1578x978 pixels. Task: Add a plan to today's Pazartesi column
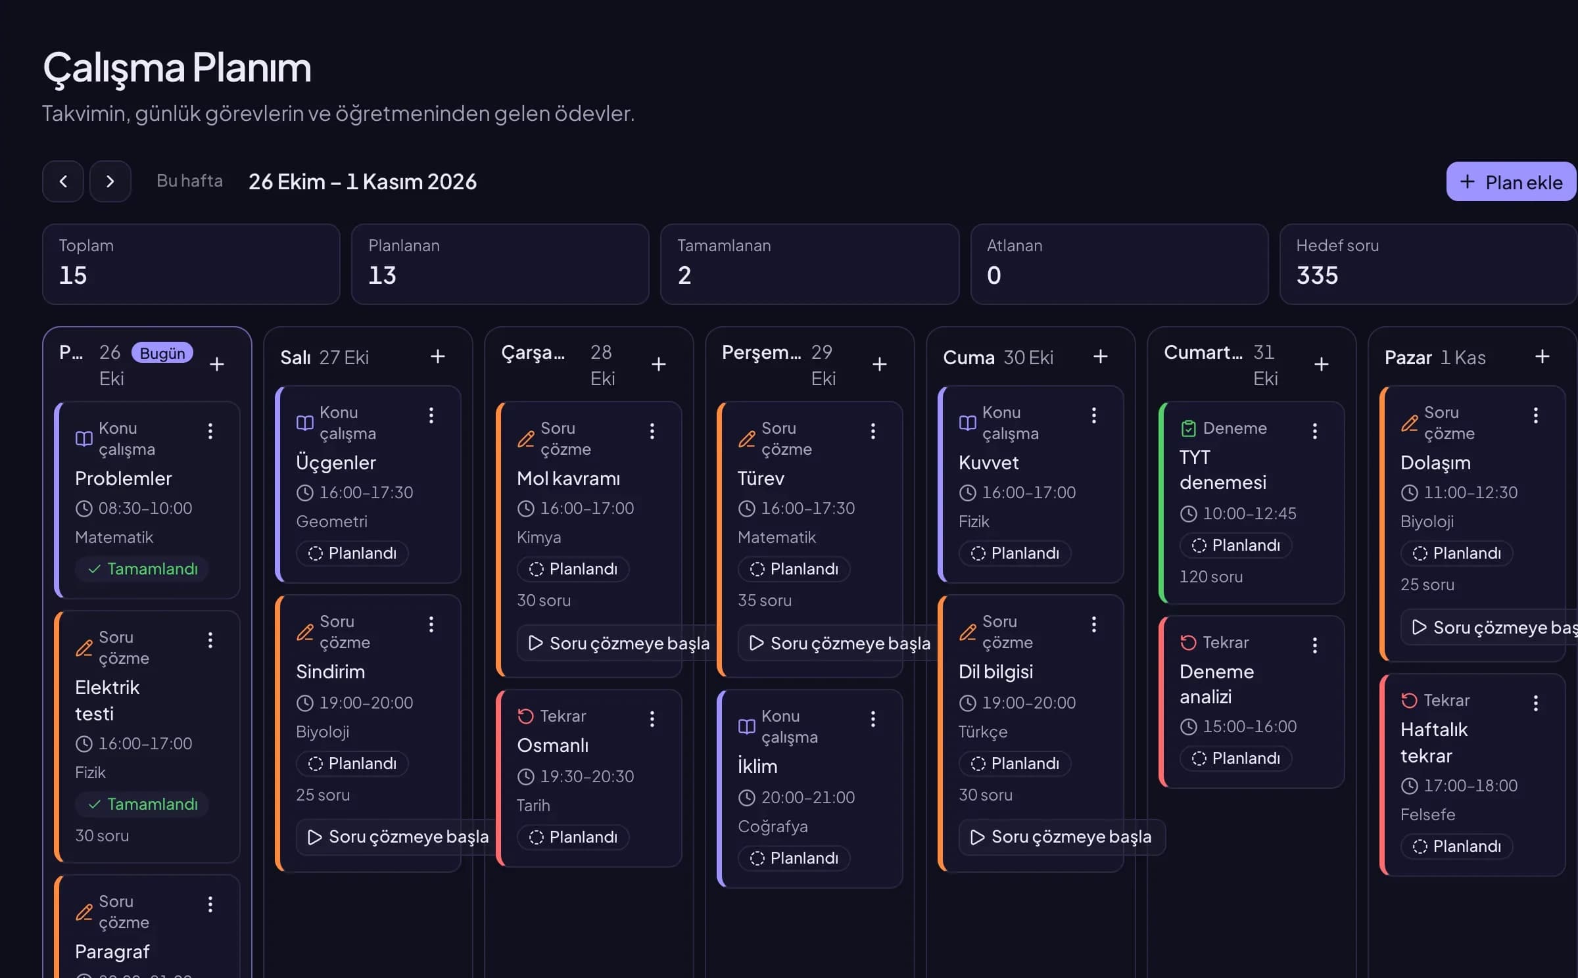click(217, 365)
